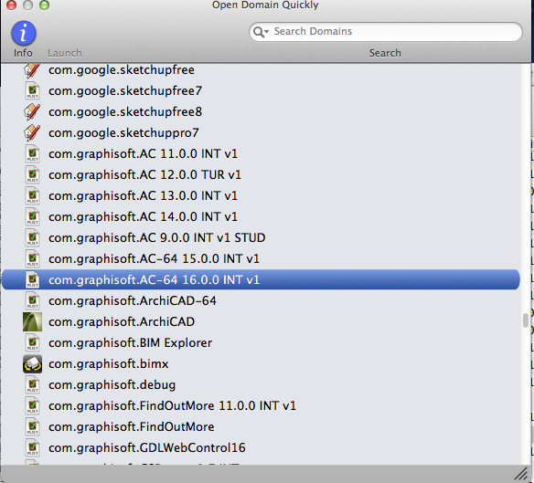
Task: Click plist icon for AC 9.0.0 INT v1 STUD
Action: [33, 238]
